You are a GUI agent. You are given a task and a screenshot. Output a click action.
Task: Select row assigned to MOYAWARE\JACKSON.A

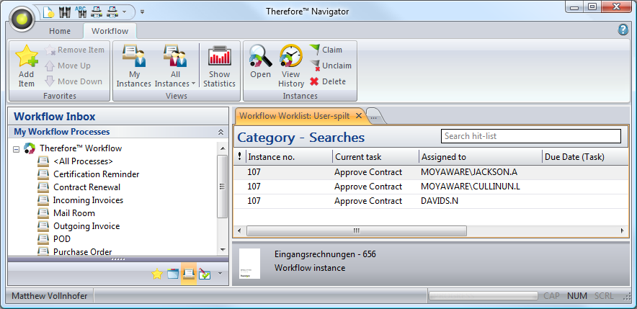point(431,172)
